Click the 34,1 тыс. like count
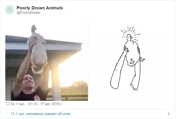 (x=18, y=104)
